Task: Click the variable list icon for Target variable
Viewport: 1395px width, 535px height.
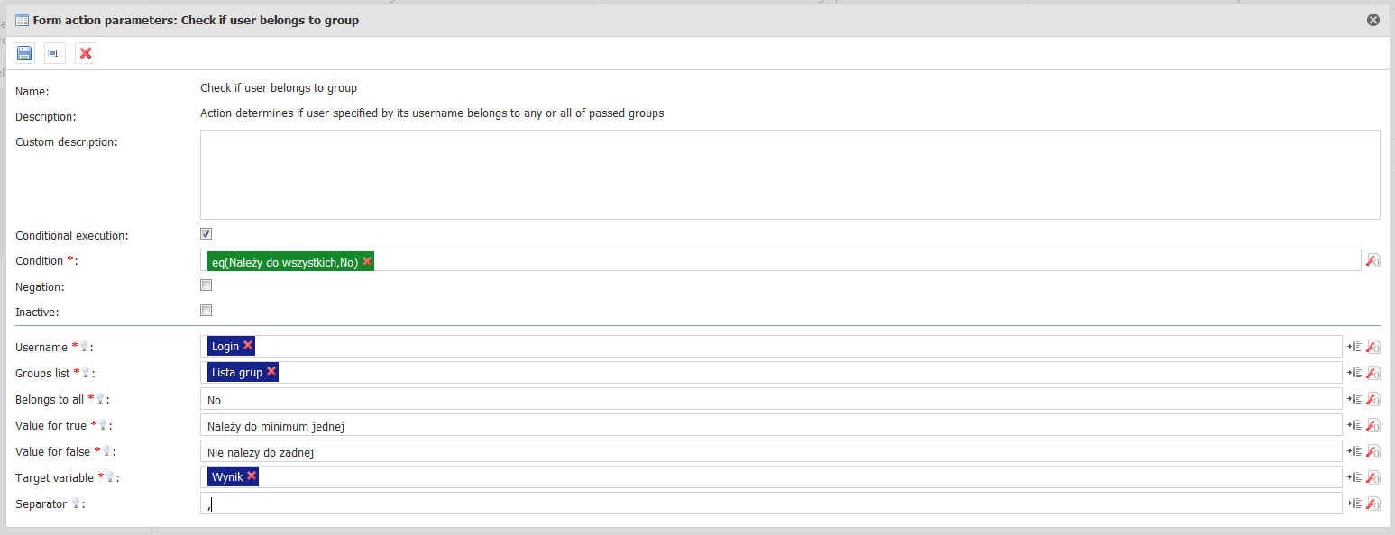Action: coord(1354,477)
